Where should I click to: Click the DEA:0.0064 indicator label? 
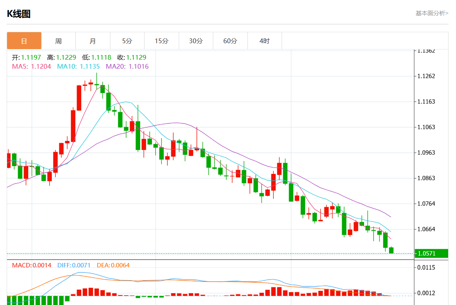pos(113,265)
